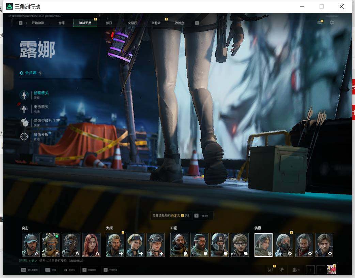Click the 三角洲行动 app icon in title bar
This screenshot has width=355, height=278.
pos(9,6)
